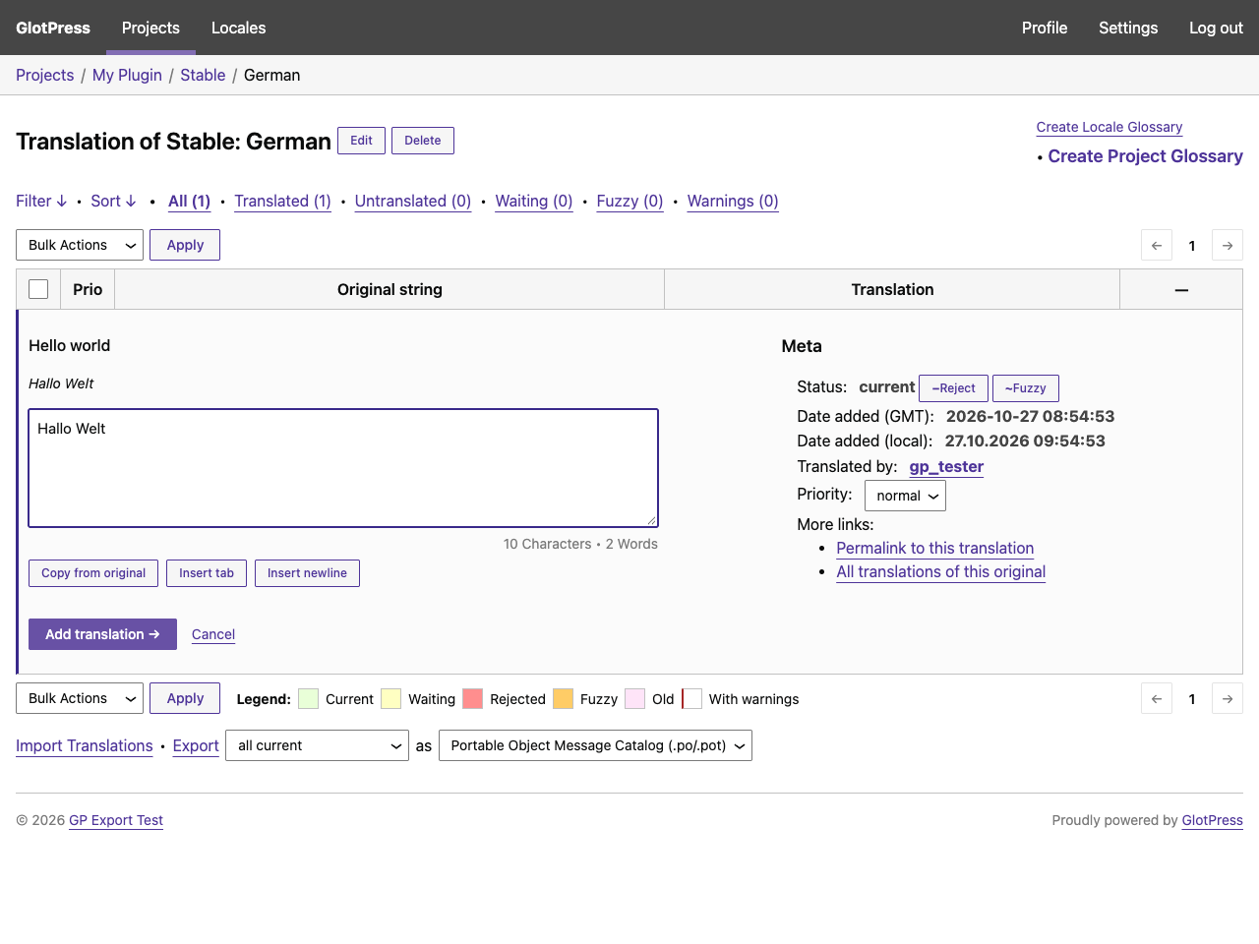Click the Edit button beside the title

coord(361,141)
